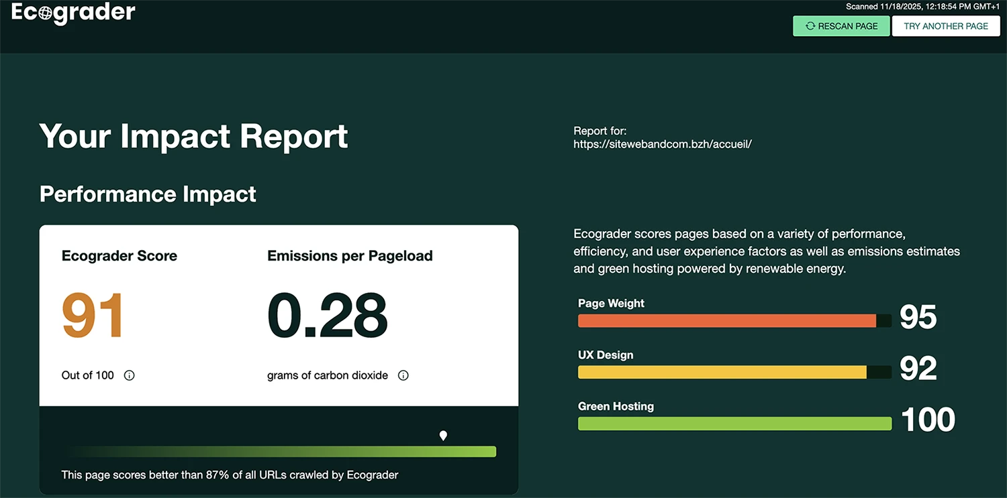Click the "Your Impact Report" heading

(193, 136)
